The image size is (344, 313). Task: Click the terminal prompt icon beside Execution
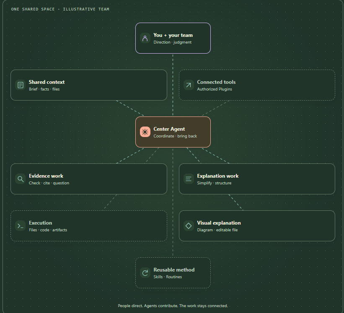coord(21,226)
